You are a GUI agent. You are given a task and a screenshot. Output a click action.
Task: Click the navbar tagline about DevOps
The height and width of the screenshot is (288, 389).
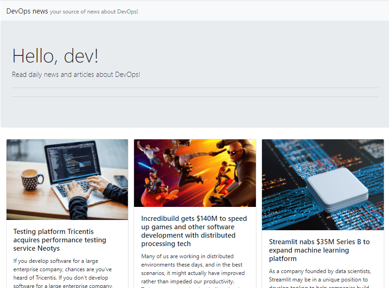(x=95, y=12)
